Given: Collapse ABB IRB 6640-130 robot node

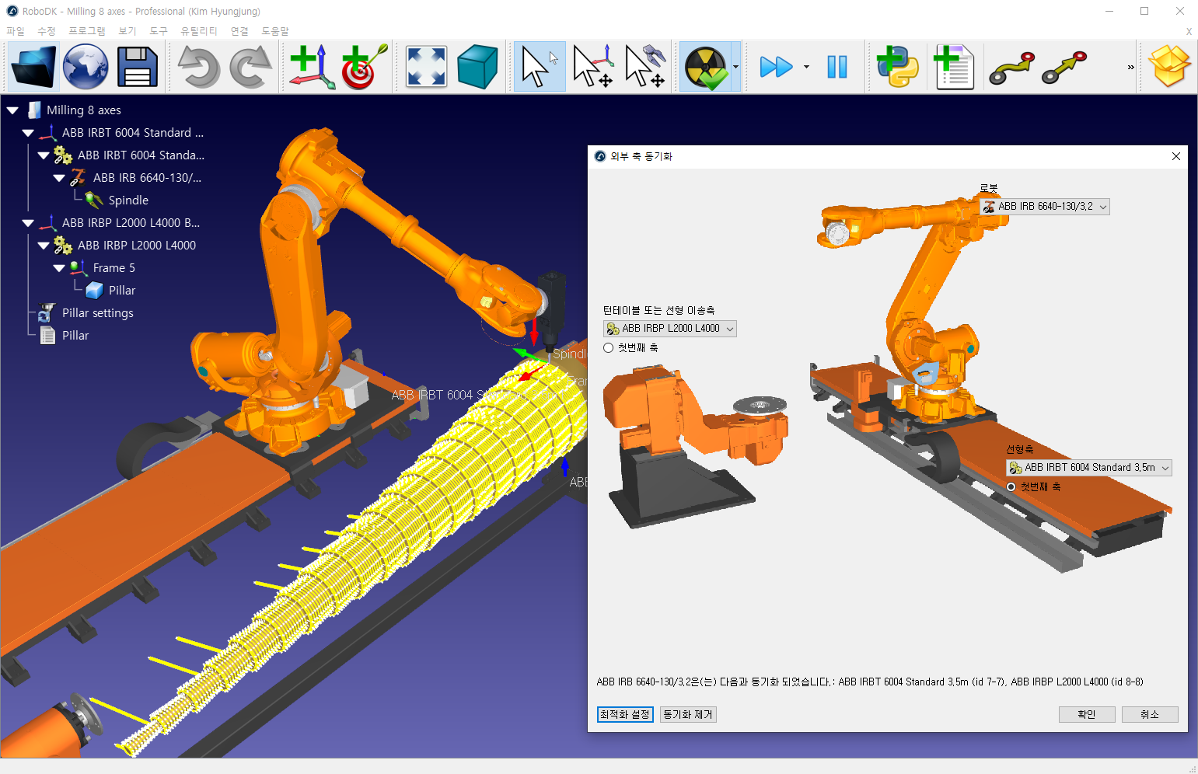Looking at the screenshot, I should 59,178.
